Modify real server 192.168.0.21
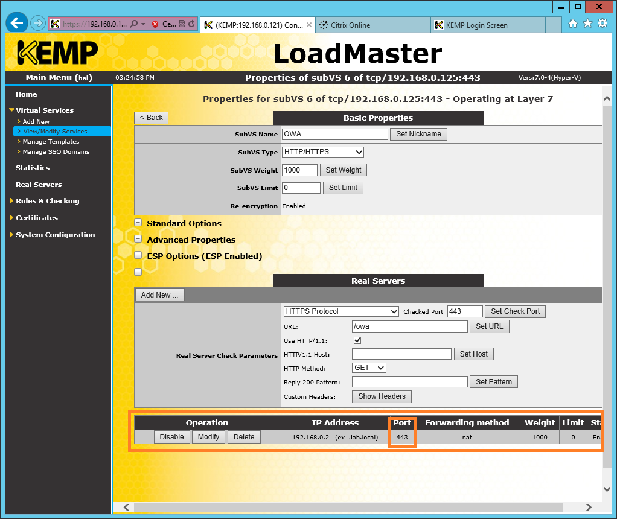 coord(208,437)
